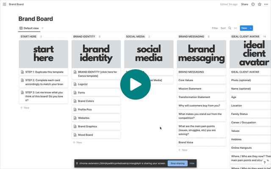This screenshot has width=271, height=169.
Task: Click the page icon on STEP 2 card
Action: click(x=22, y=80)
